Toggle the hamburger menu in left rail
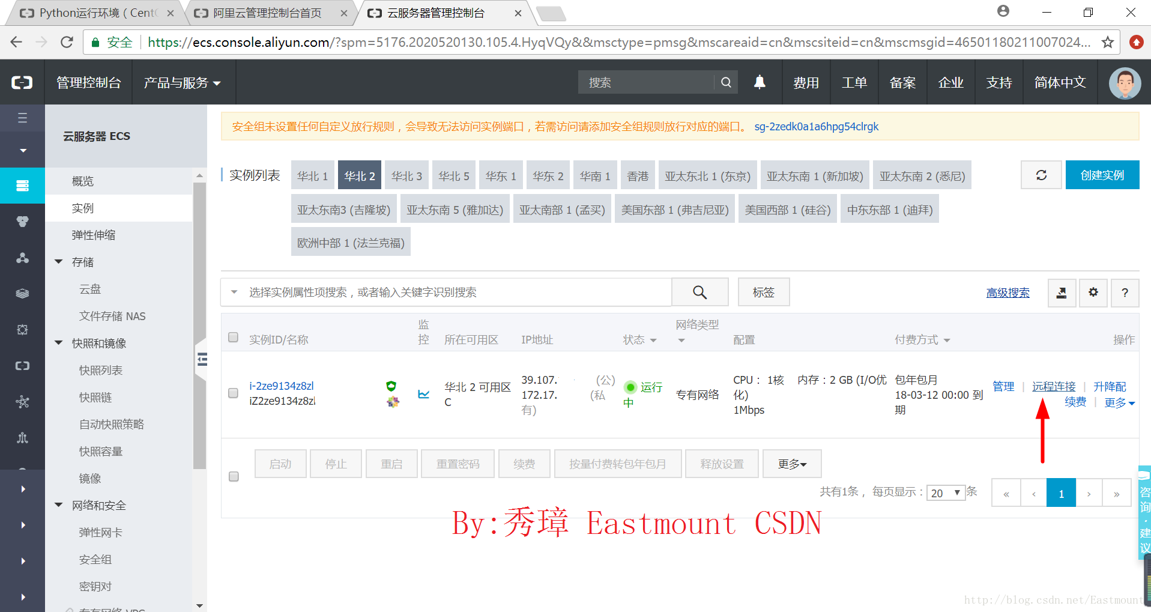 (22, 118)
